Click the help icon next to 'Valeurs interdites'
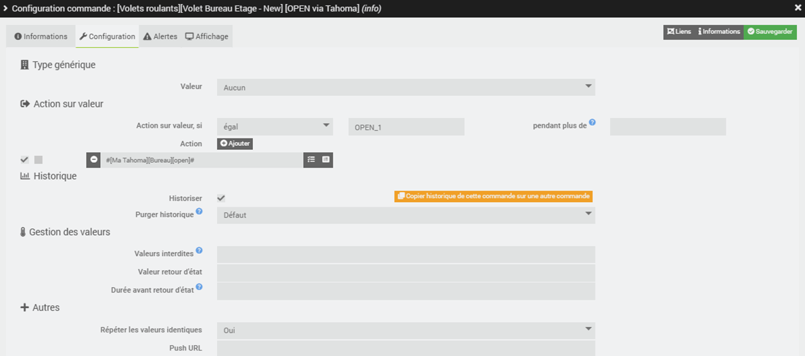 (199, 251)
